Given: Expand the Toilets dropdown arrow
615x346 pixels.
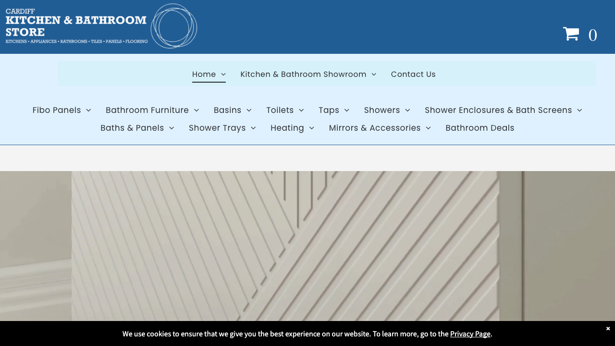Looking at the screenshot, I should [x=301, y=110].
